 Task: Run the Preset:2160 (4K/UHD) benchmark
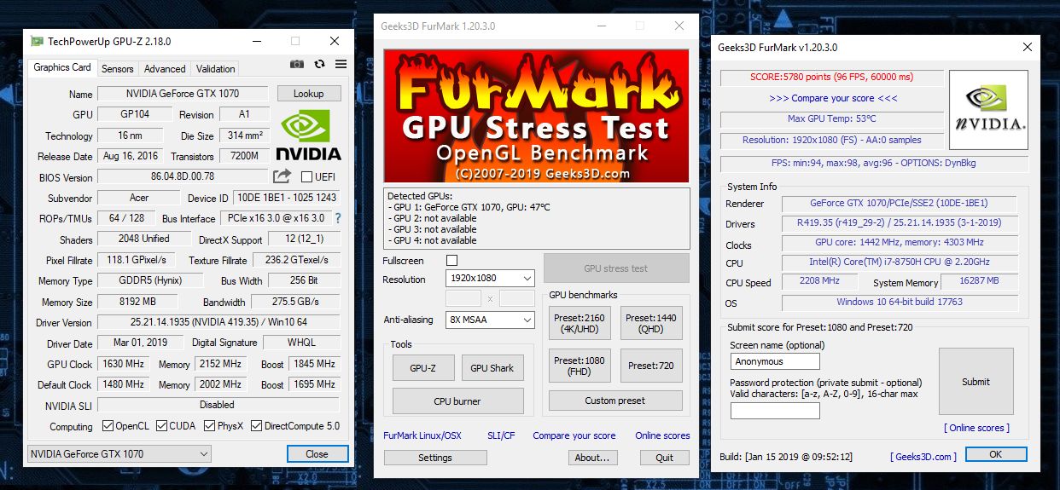pyautogui.click(x=579, y=324)
